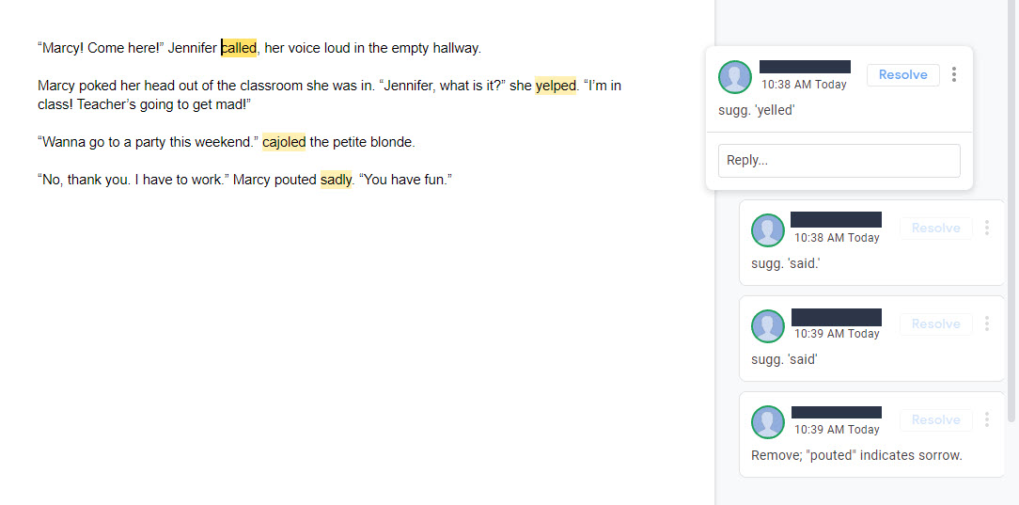Open the comment card reading "sugg. 'said.'"
The height and width of the screenshot is (505, 1019).
coord(872,243)
